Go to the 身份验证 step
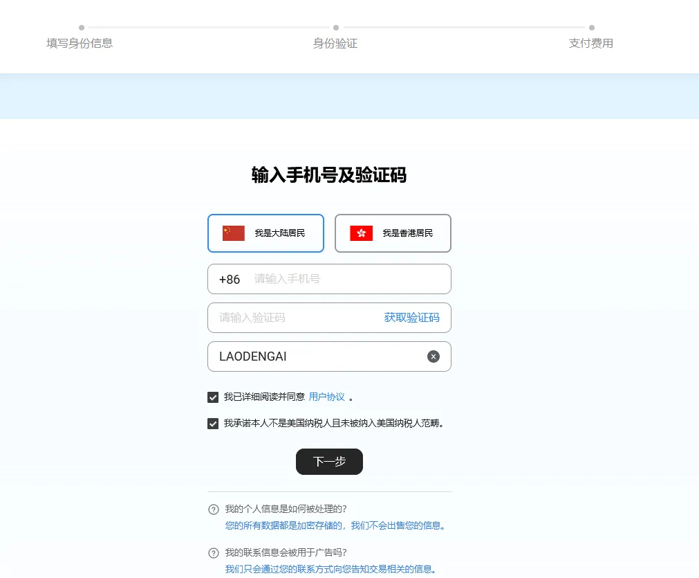This screenshot has height=578, width=699. [335, 43]
